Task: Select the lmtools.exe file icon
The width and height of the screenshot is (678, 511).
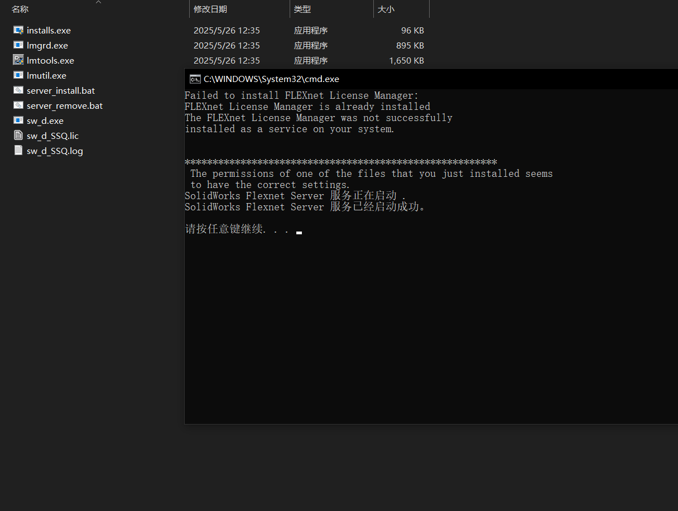Action: click(x=18, y=60)
